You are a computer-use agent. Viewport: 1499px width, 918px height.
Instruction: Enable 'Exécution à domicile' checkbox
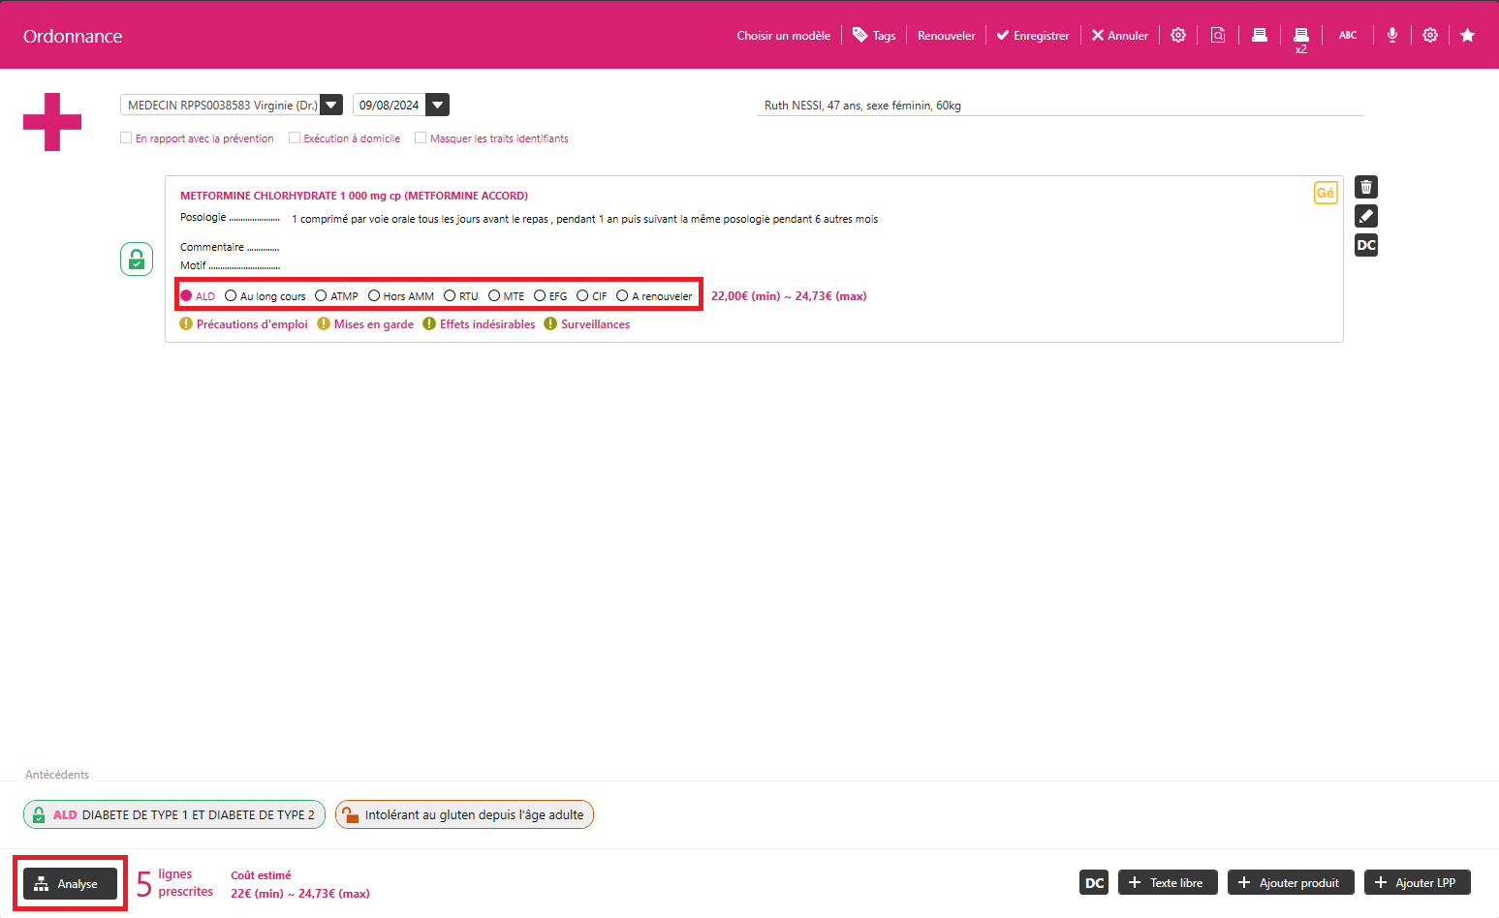pyautogui.click(x=295, y=138)
